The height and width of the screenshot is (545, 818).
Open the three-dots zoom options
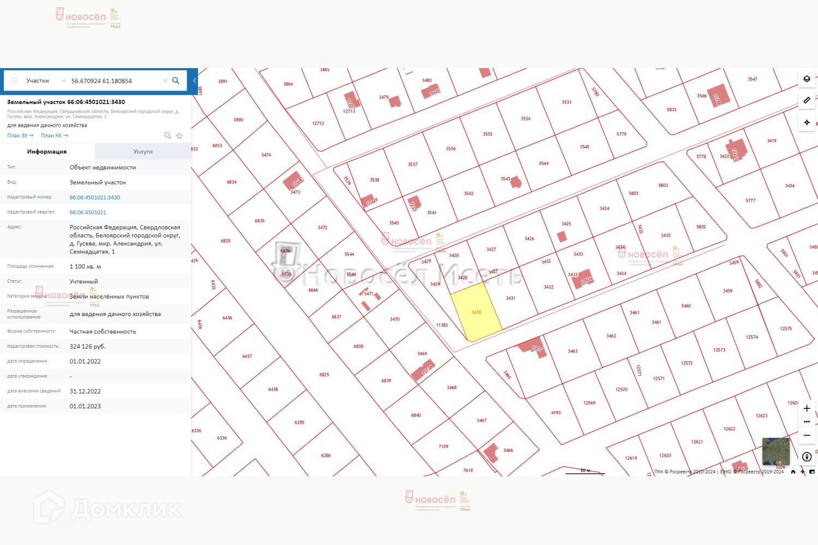point(807,422)
